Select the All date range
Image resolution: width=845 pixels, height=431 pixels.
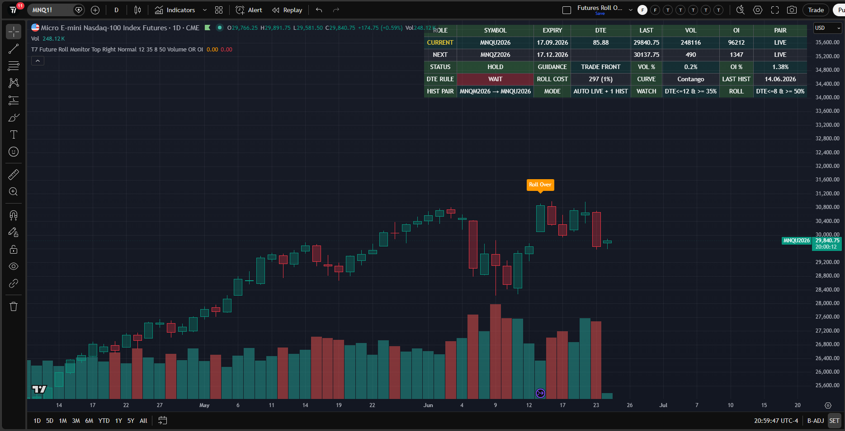pos(143,421)
